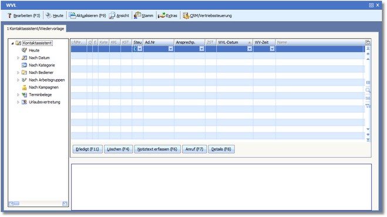The image size is (387, 217).
Task: Click the Notiztext erfassen (F6) button
Action: (157, 149)
